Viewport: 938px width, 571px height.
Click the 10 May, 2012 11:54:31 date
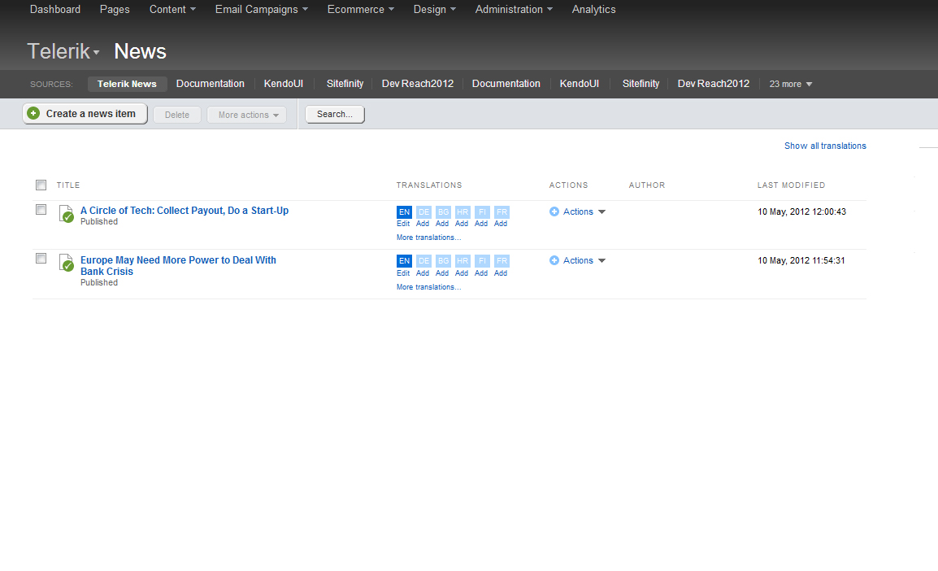point(801,261)
